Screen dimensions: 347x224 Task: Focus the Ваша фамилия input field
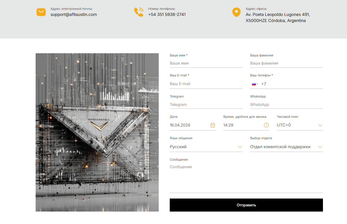click(x=286, y=63)
